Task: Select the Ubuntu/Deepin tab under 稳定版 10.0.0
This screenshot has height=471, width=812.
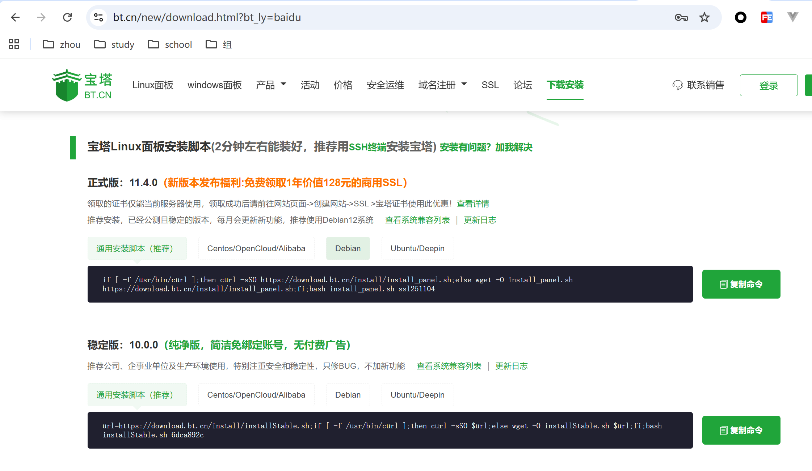Action: click(417, 395)
